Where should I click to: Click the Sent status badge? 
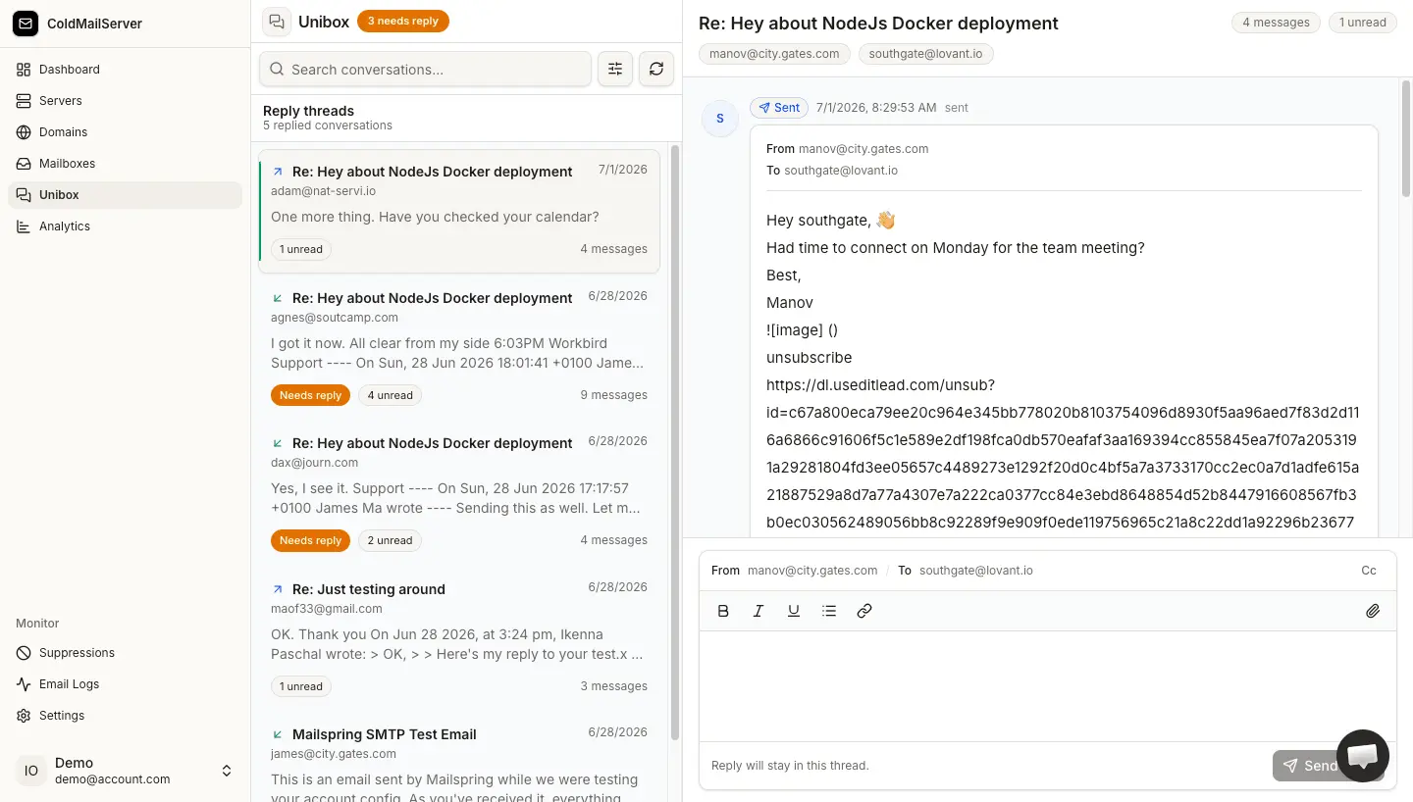[779, 108]
